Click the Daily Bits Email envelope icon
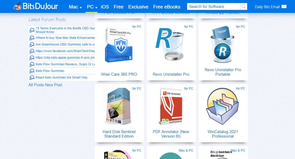Viewport: 295px width, 159px height. [x=284, y=7]
